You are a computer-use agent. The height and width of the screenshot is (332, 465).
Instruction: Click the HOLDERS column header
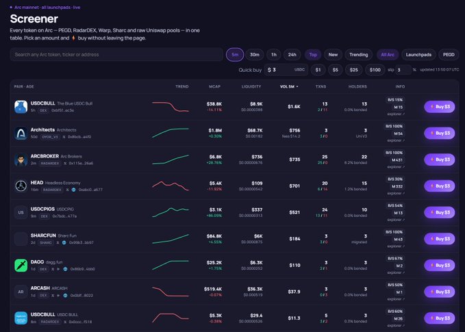coord(357,86)
